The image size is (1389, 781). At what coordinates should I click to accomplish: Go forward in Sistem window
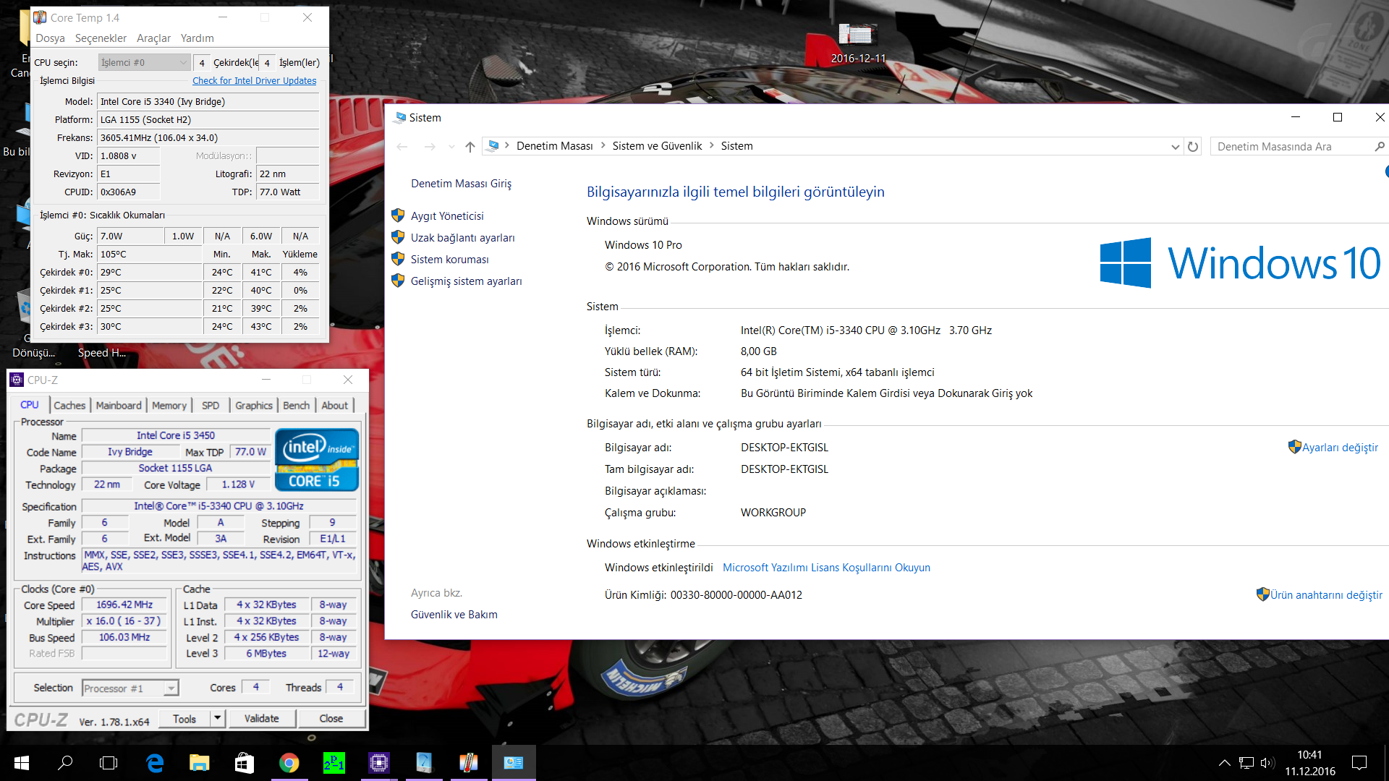click(x=430, y=147)
